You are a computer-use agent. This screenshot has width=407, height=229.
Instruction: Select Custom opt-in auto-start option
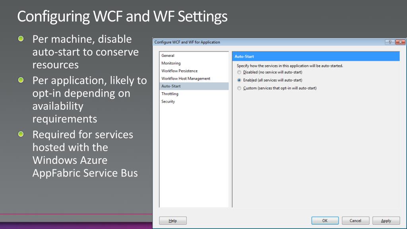[x=239, y=88]
